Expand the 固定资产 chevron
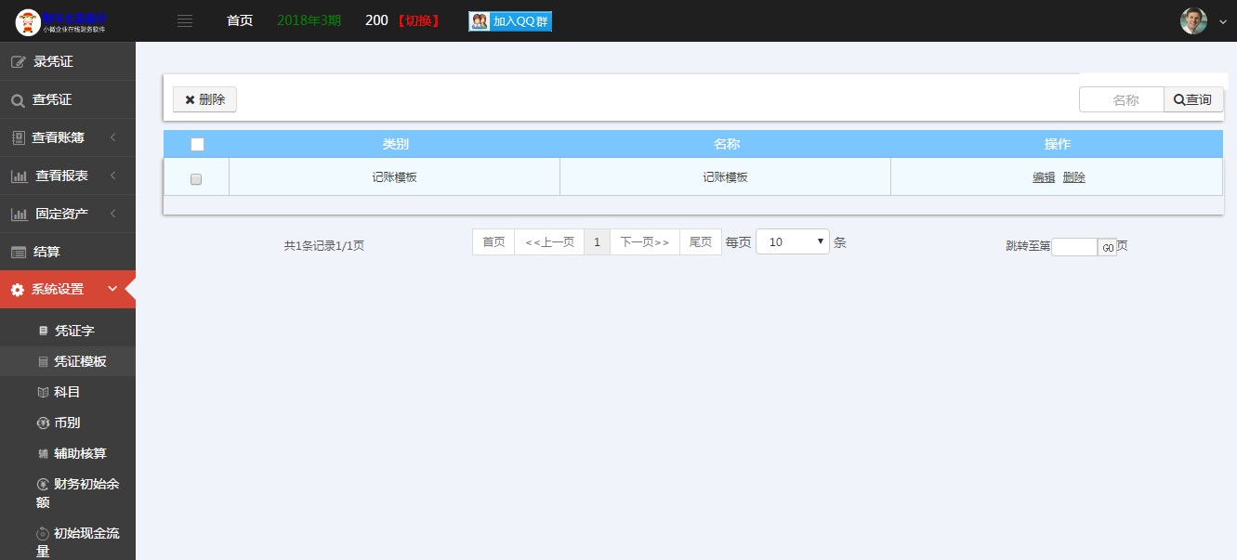1237x560 pixels. tap(112, 214)
